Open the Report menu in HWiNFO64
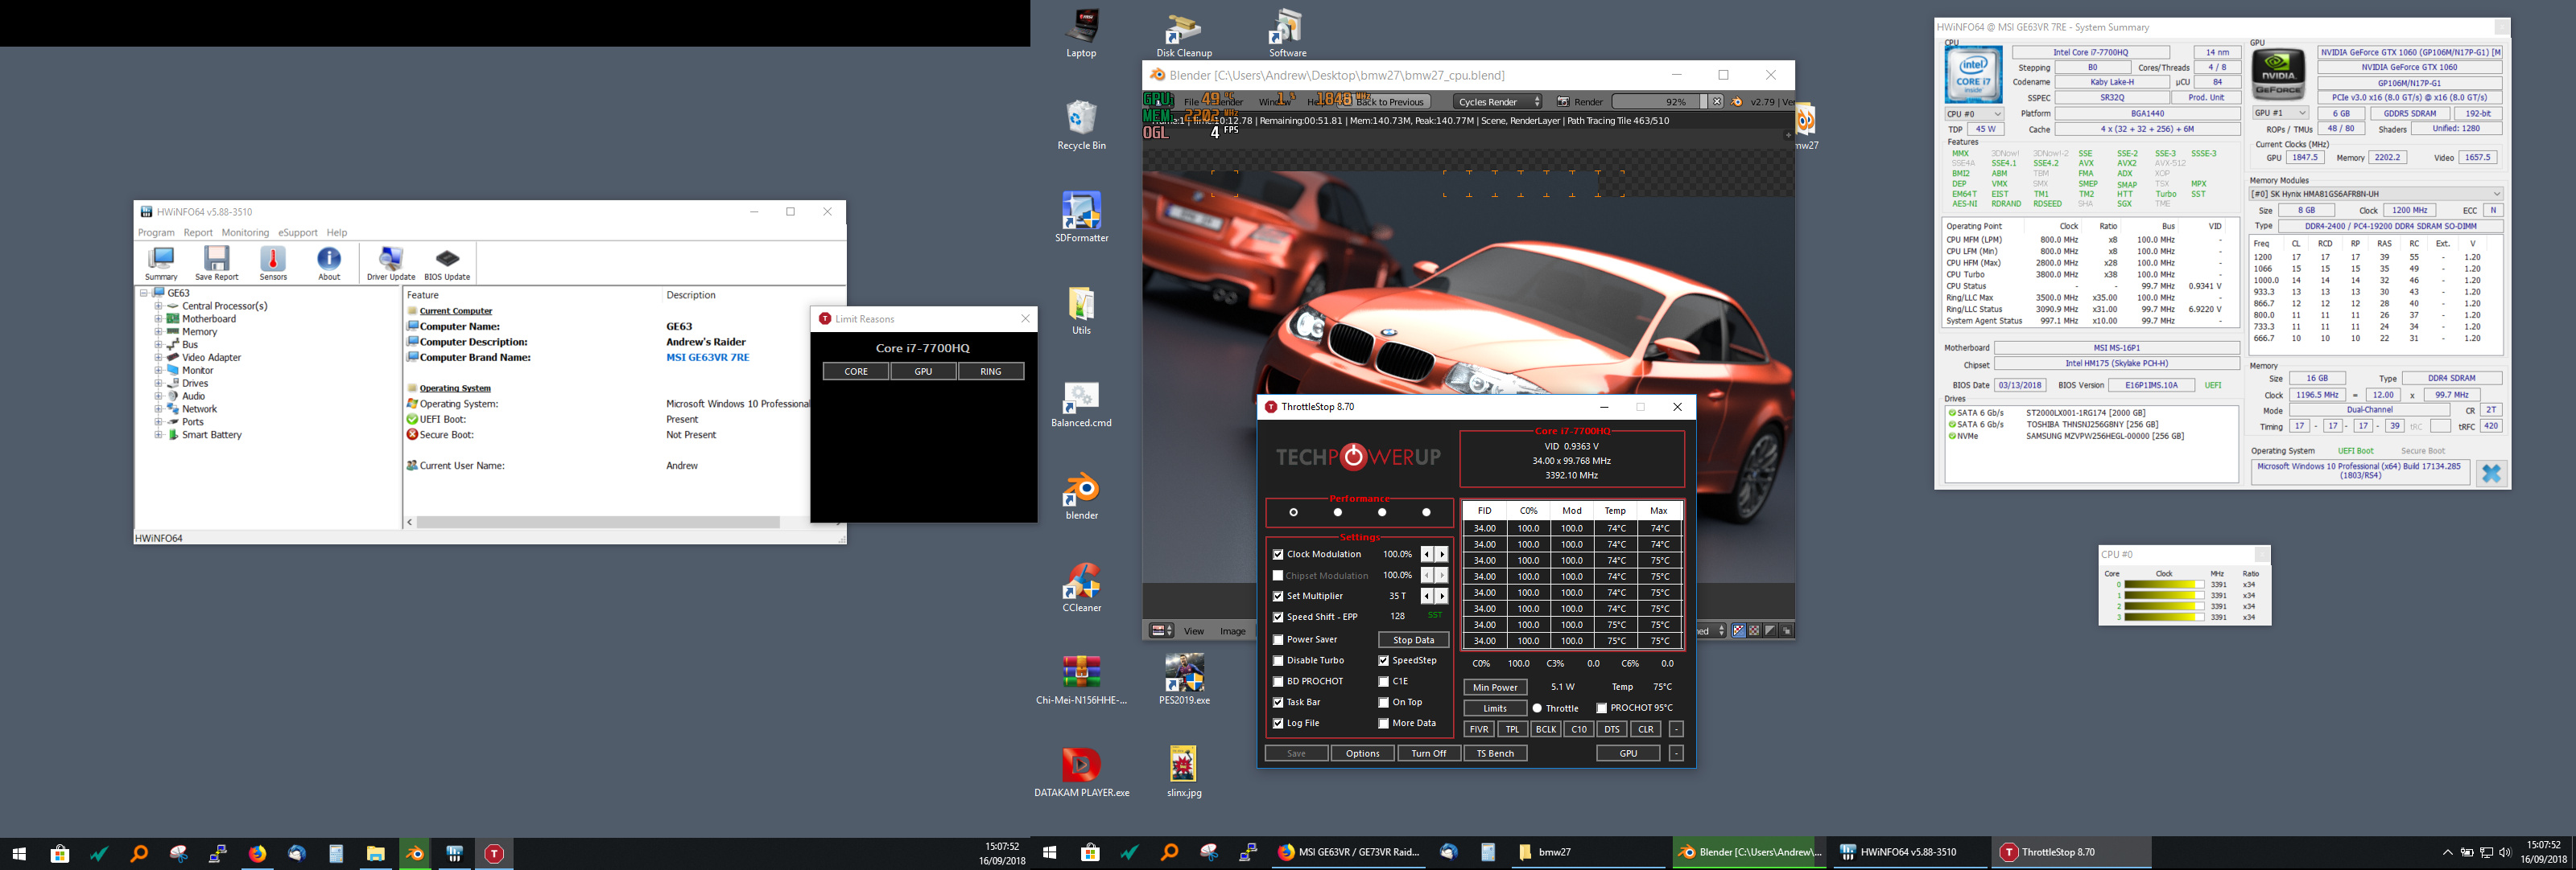The image size is (2576, 870). click(198, 232)
